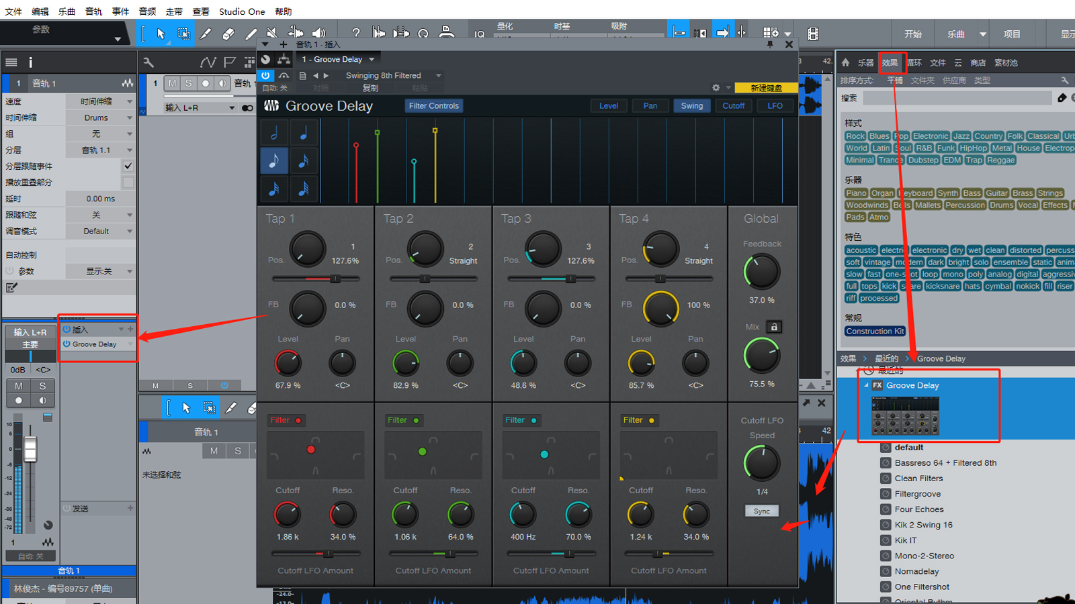The width and height of the screenshot is (1075, 604).
Task: Select the Mute tool in the top toolbar
Action: pos(271,34)
